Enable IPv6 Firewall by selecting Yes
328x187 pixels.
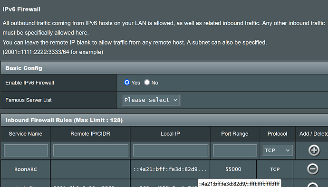pyautogui.click(x=127, y=82)
